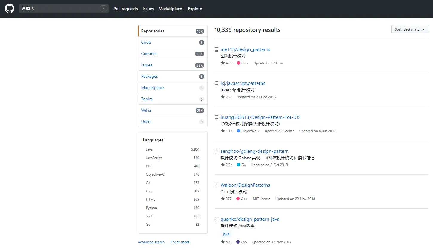
Task: Click the GitHub Octocat logo
Action: tap(10, 8)
